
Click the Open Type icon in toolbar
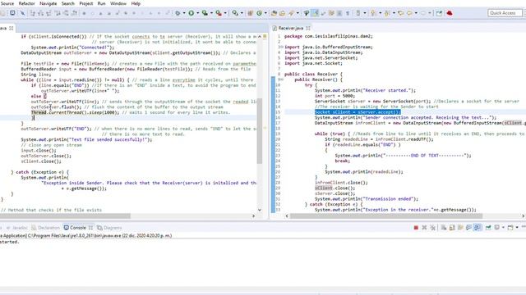pyautogui.click(x=274, y=13)
